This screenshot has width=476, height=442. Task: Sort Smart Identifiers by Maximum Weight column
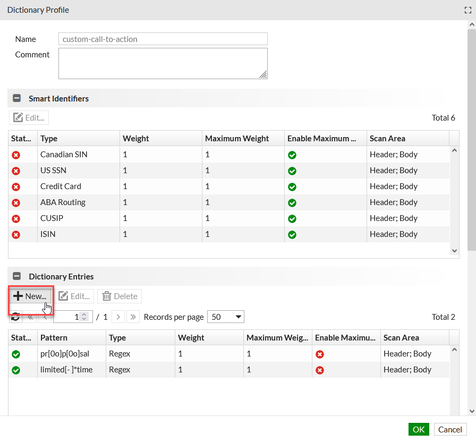click(243, 139)
